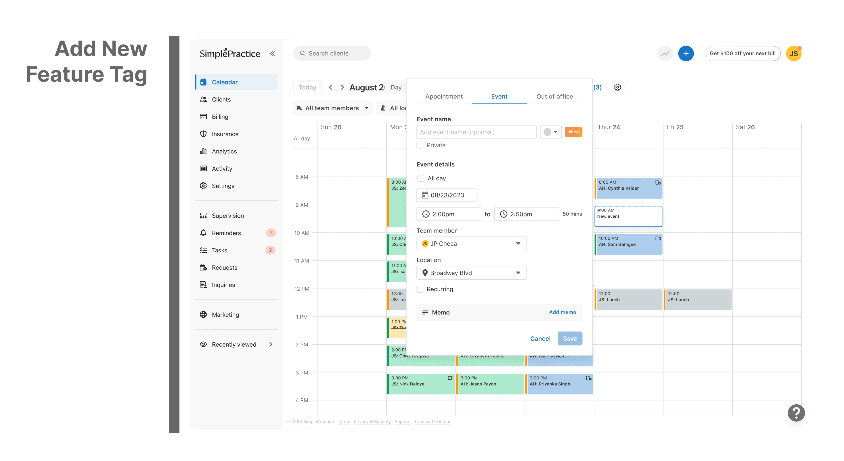
Task: Click the event name input field
Action: (x=476, y=132)
